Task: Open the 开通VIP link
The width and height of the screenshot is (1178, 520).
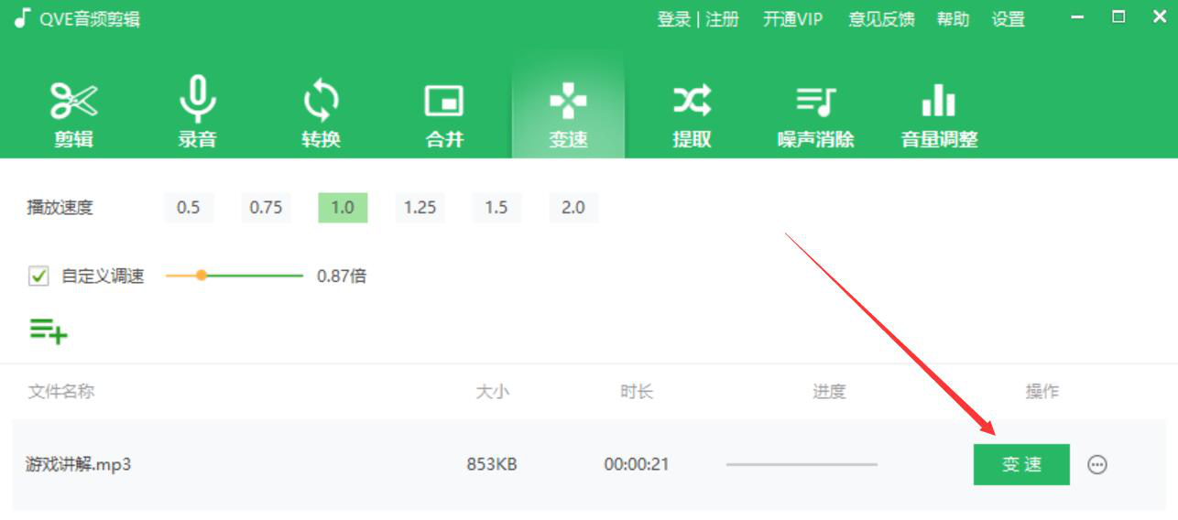Action: 793,19
